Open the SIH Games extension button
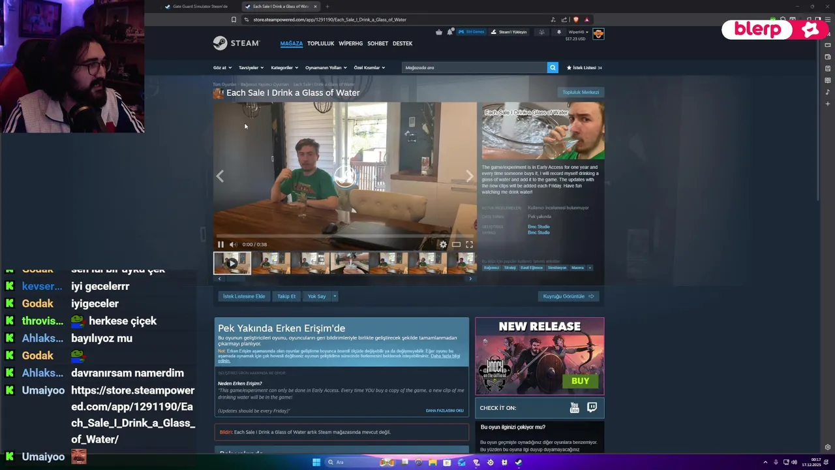Screen dimensions: 835x470 [x=471, y=31]
